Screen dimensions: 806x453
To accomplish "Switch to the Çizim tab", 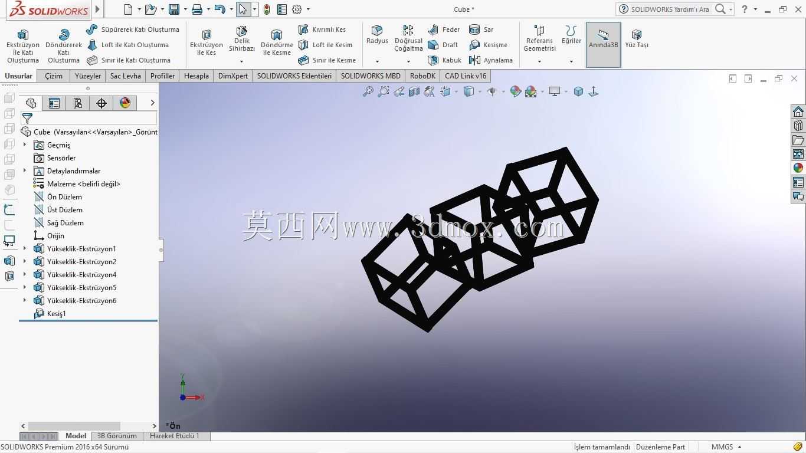I will [54, 75].
